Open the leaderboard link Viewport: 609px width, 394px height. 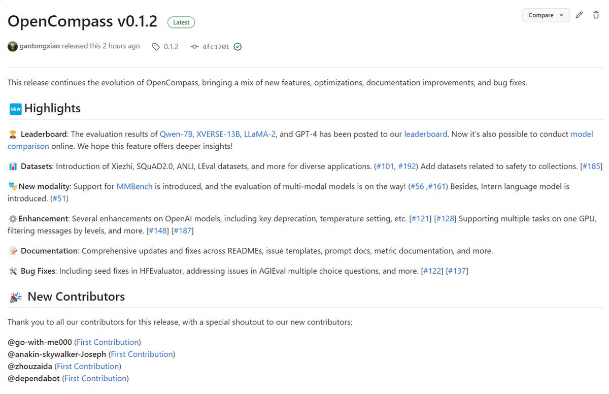click(x=425, y=134)
